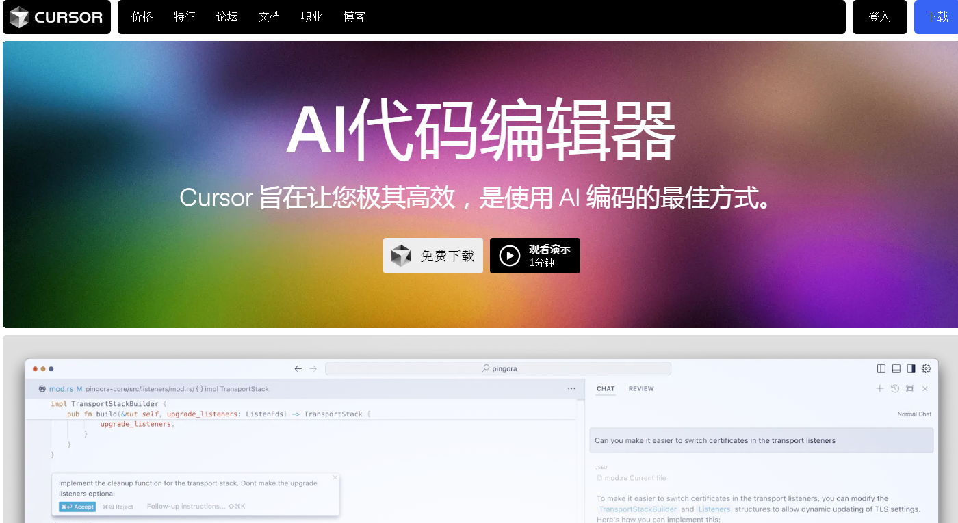Switch to the REVIEW tab
The height and width of the screenshot is (523, 958).
tap(641, 389)
